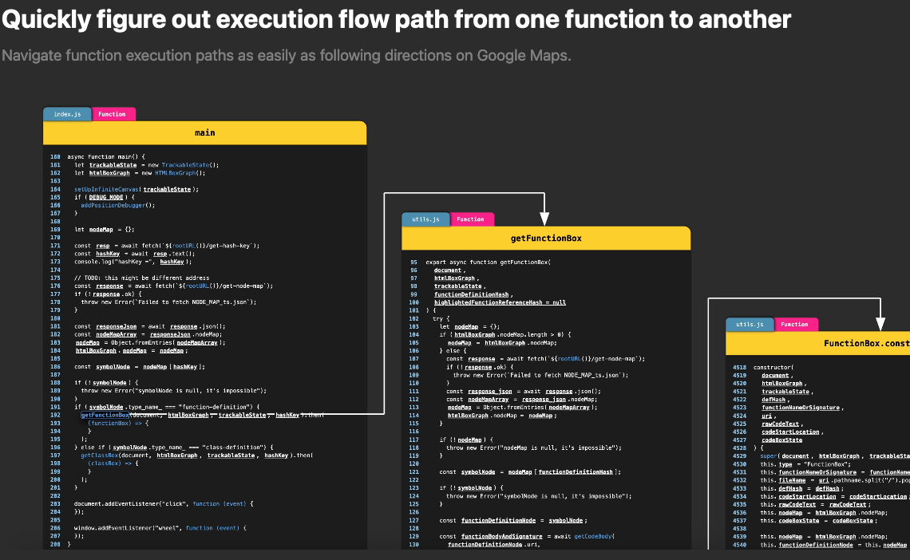
Task: Click the subtitle mentioning Google Maps
Action: [x=287, y=56]
